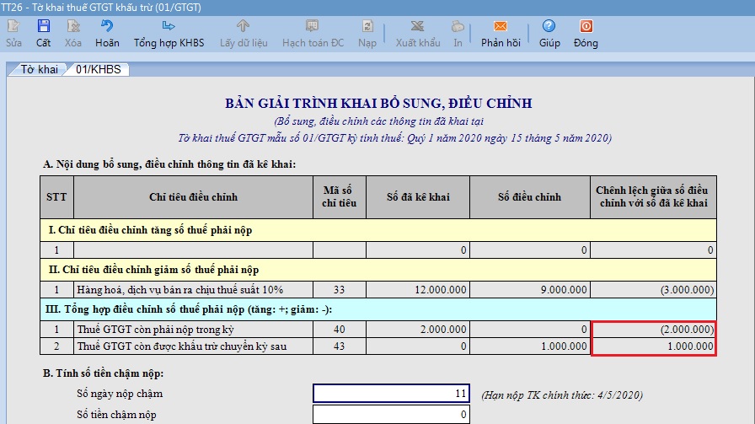The width and height of the screenshot is (755, 424).
Task: Click the In (print) icon
Action: pos(458,26)
